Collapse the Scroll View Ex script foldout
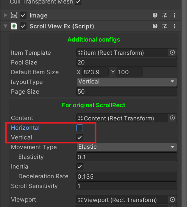The height and width of the screenshot is (207, 187). [x=5, y=26]
